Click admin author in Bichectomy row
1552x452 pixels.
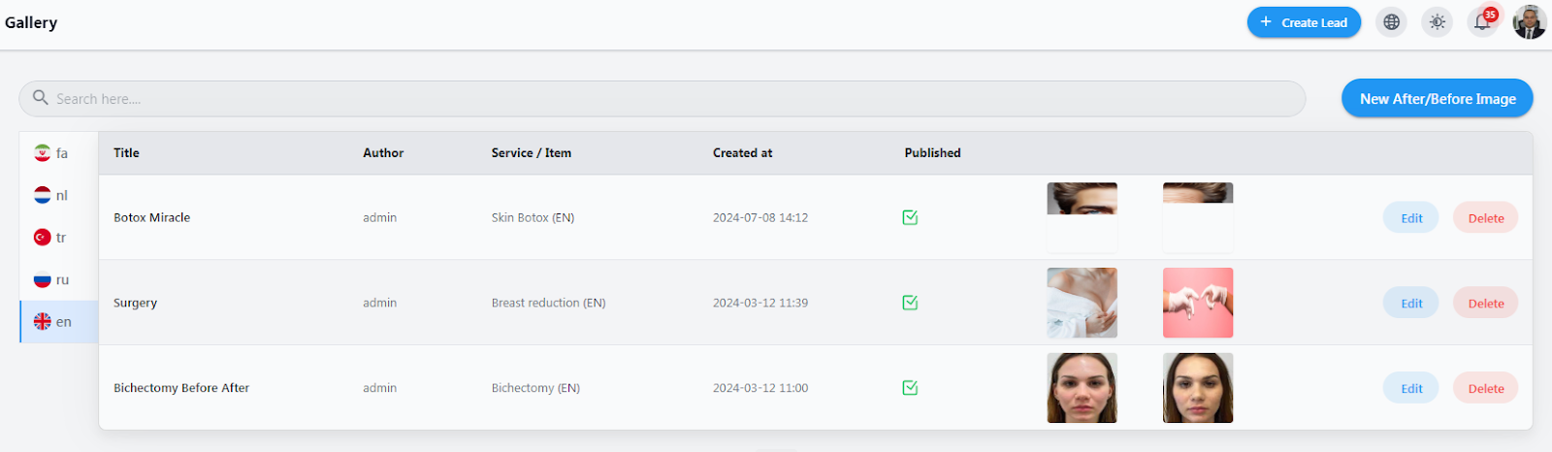(380, 388)
